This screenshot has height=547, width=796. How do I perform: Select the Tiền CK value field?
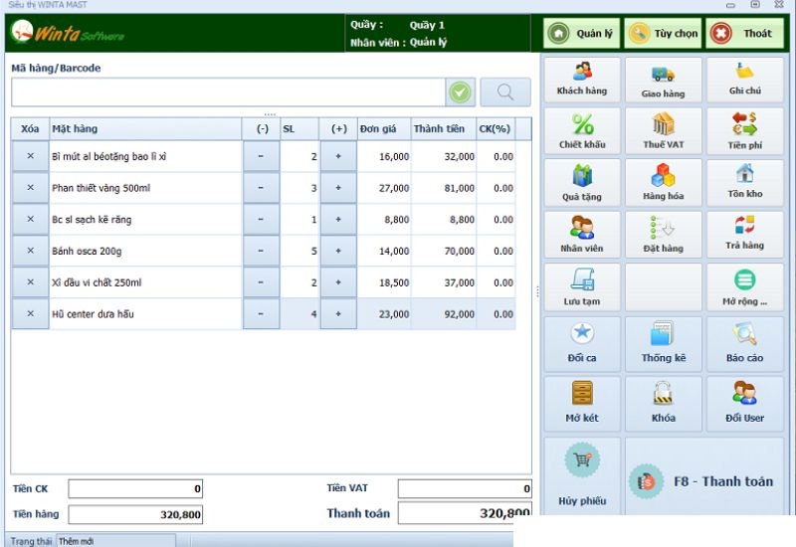pyautogui.click(x=135, y=488)
